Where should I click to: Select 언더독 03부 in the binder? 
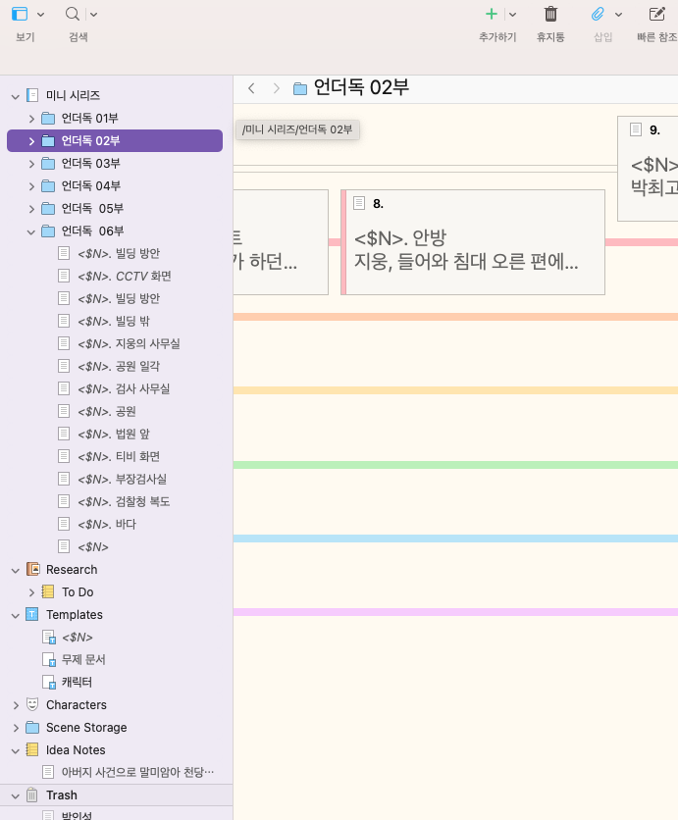pos(91,163)
